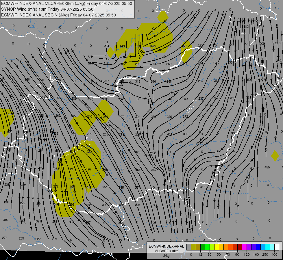Screen dimensions: 283x260
Task: Click the legend tick label '30'
Action: tap(210, 255)
